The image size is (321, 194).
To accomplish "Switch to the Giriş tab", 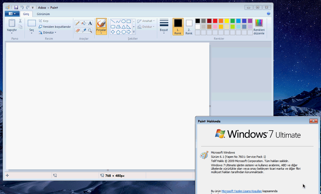I will (26, 14).
